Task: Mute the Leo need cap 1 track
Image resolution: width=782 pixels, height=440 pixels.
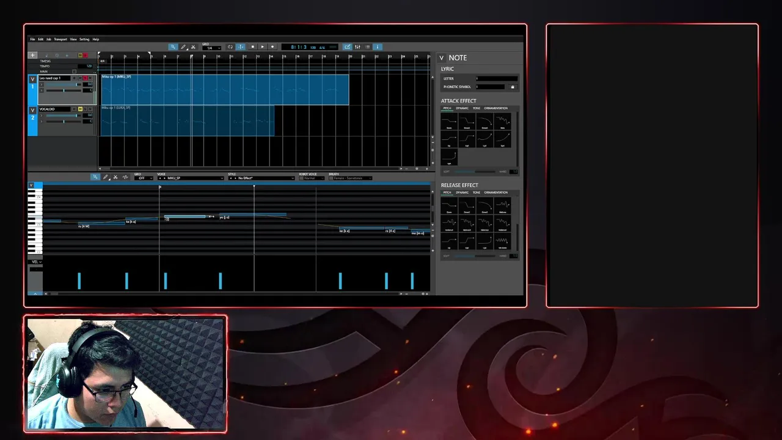Action: click(x=80, y=78)
